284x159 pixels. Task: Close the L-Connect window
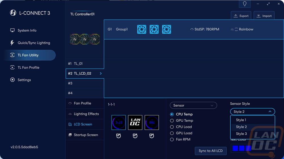tap(279, 4)
